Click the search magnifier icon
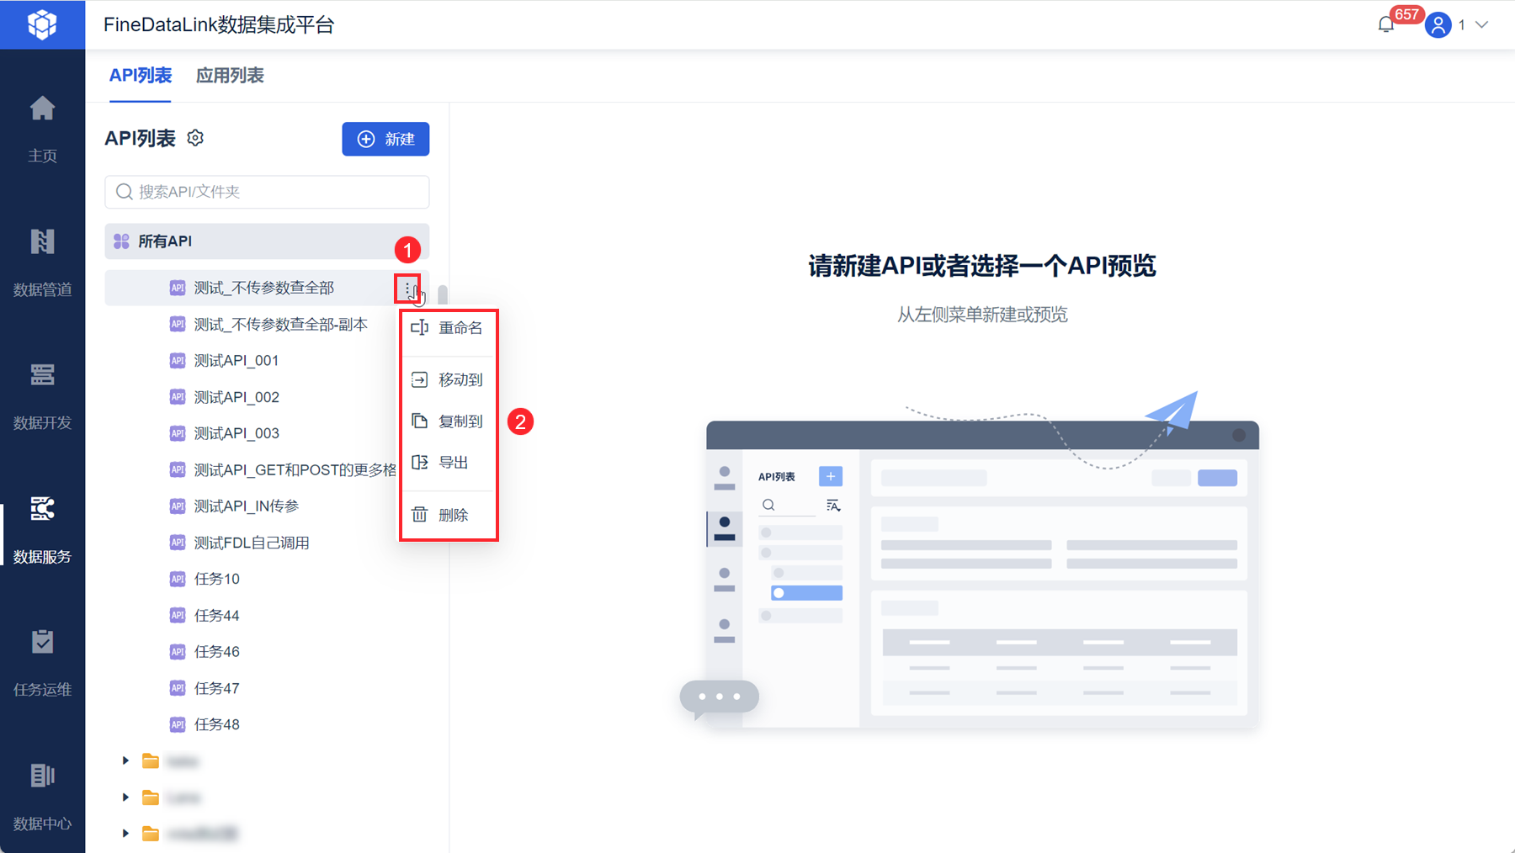Screen dimensions: 1515x853 click(125, 192)
